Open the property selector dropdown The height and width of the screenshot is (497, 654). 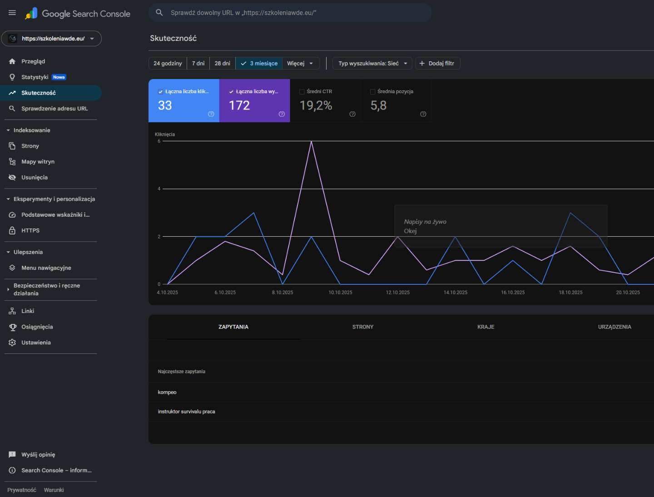point(51,39)
